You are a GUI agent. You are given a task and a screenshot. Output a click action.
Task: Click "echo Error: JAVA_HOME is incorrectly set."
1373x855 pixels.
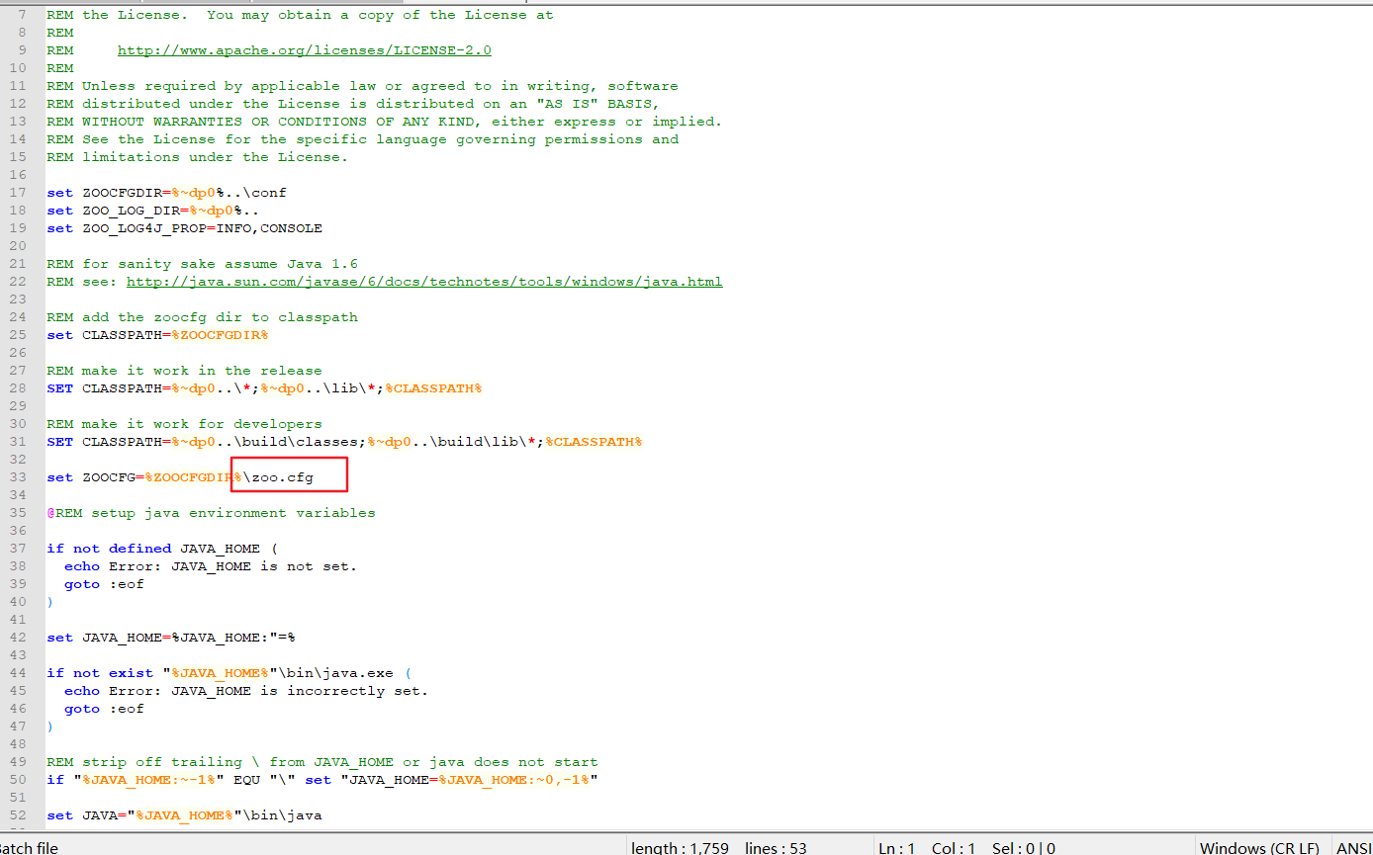[x=246, y=691]
